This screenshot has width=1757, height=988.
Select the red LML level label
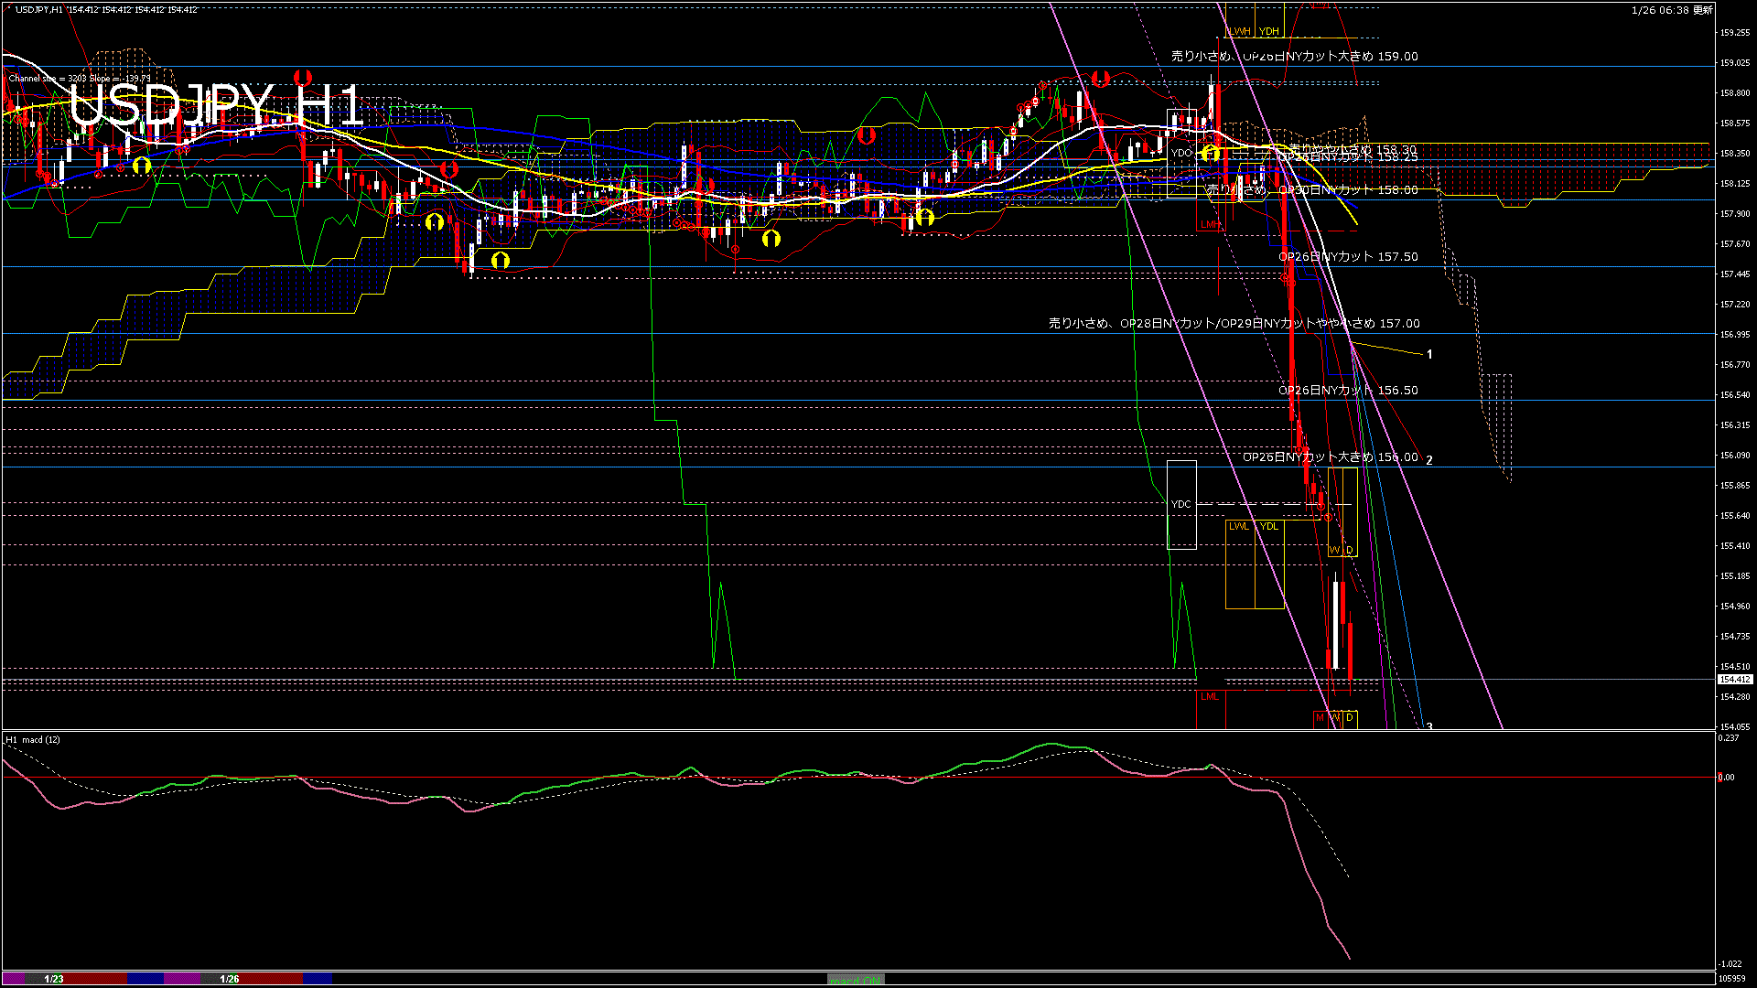click(1210, 697)
